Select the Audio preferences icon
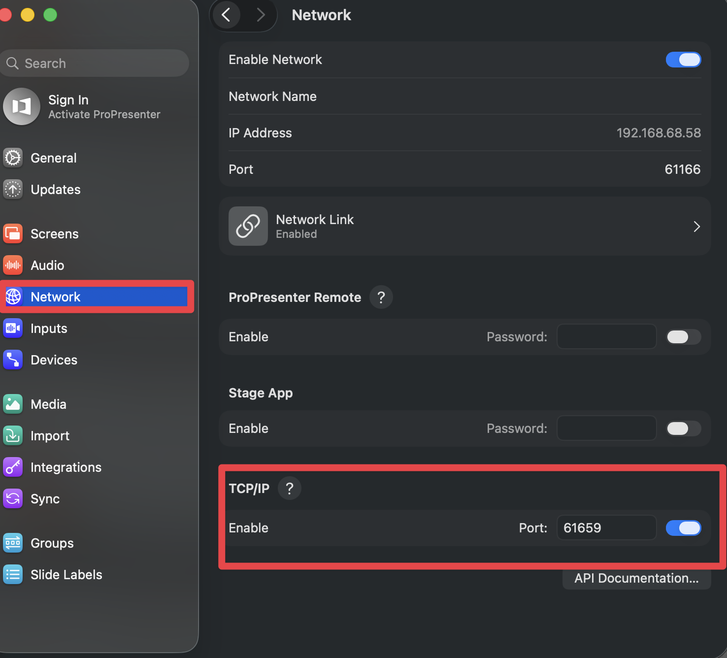The height and width of the screenshot is (658, 727). pyautogui.click(x=47, y=265)
